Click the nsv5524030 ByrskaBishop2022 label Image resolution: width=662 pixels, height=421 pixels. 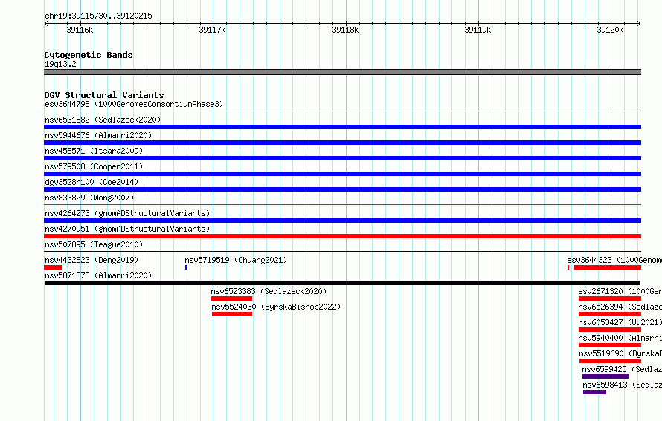point(276,307)
